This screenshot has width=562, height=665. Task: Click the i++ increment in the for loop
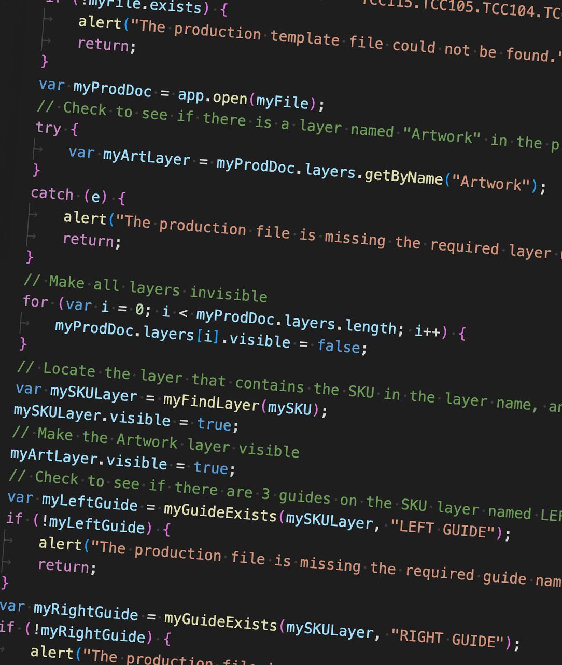[427, 331]
